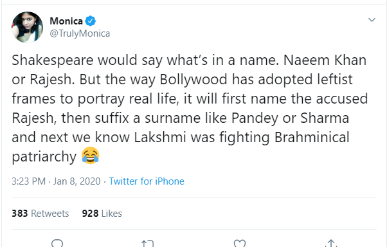This screenshot has width=387, height=247.
Task: Click the word 'patriarchy' in the last line
Action: (x=44, y=157)
